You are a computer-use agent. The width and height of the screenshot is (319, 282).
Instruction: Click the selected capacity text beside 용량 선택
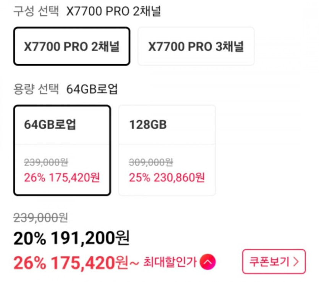92,89
